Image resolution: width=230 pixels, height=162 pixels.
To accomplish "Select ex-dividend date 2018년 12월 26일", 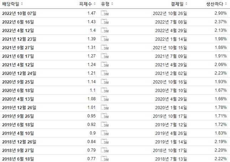I will [19, 142].
